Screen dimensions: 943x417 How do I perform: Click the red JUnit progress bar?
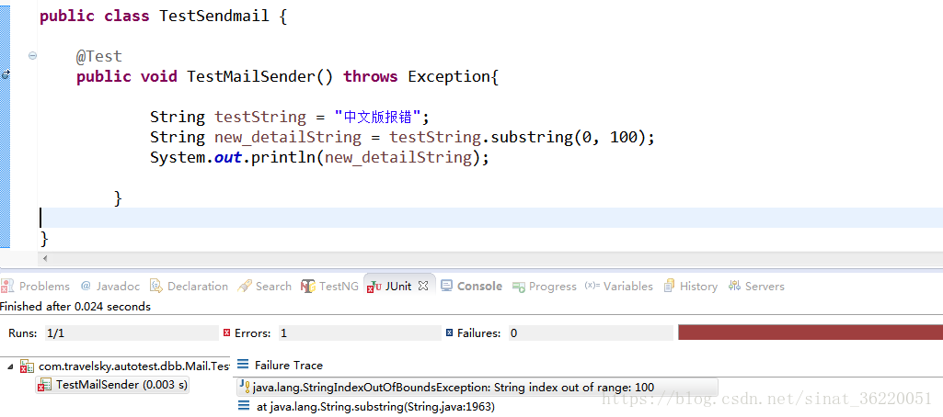click(811, 332)
